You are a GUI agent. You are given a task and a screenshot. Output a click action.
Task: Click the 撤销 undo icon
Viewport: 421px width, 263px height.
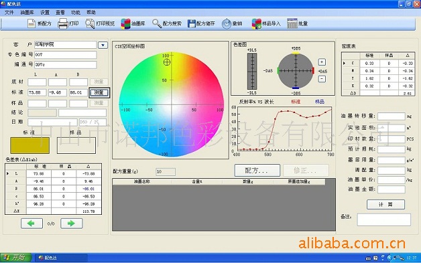[227, 24]
